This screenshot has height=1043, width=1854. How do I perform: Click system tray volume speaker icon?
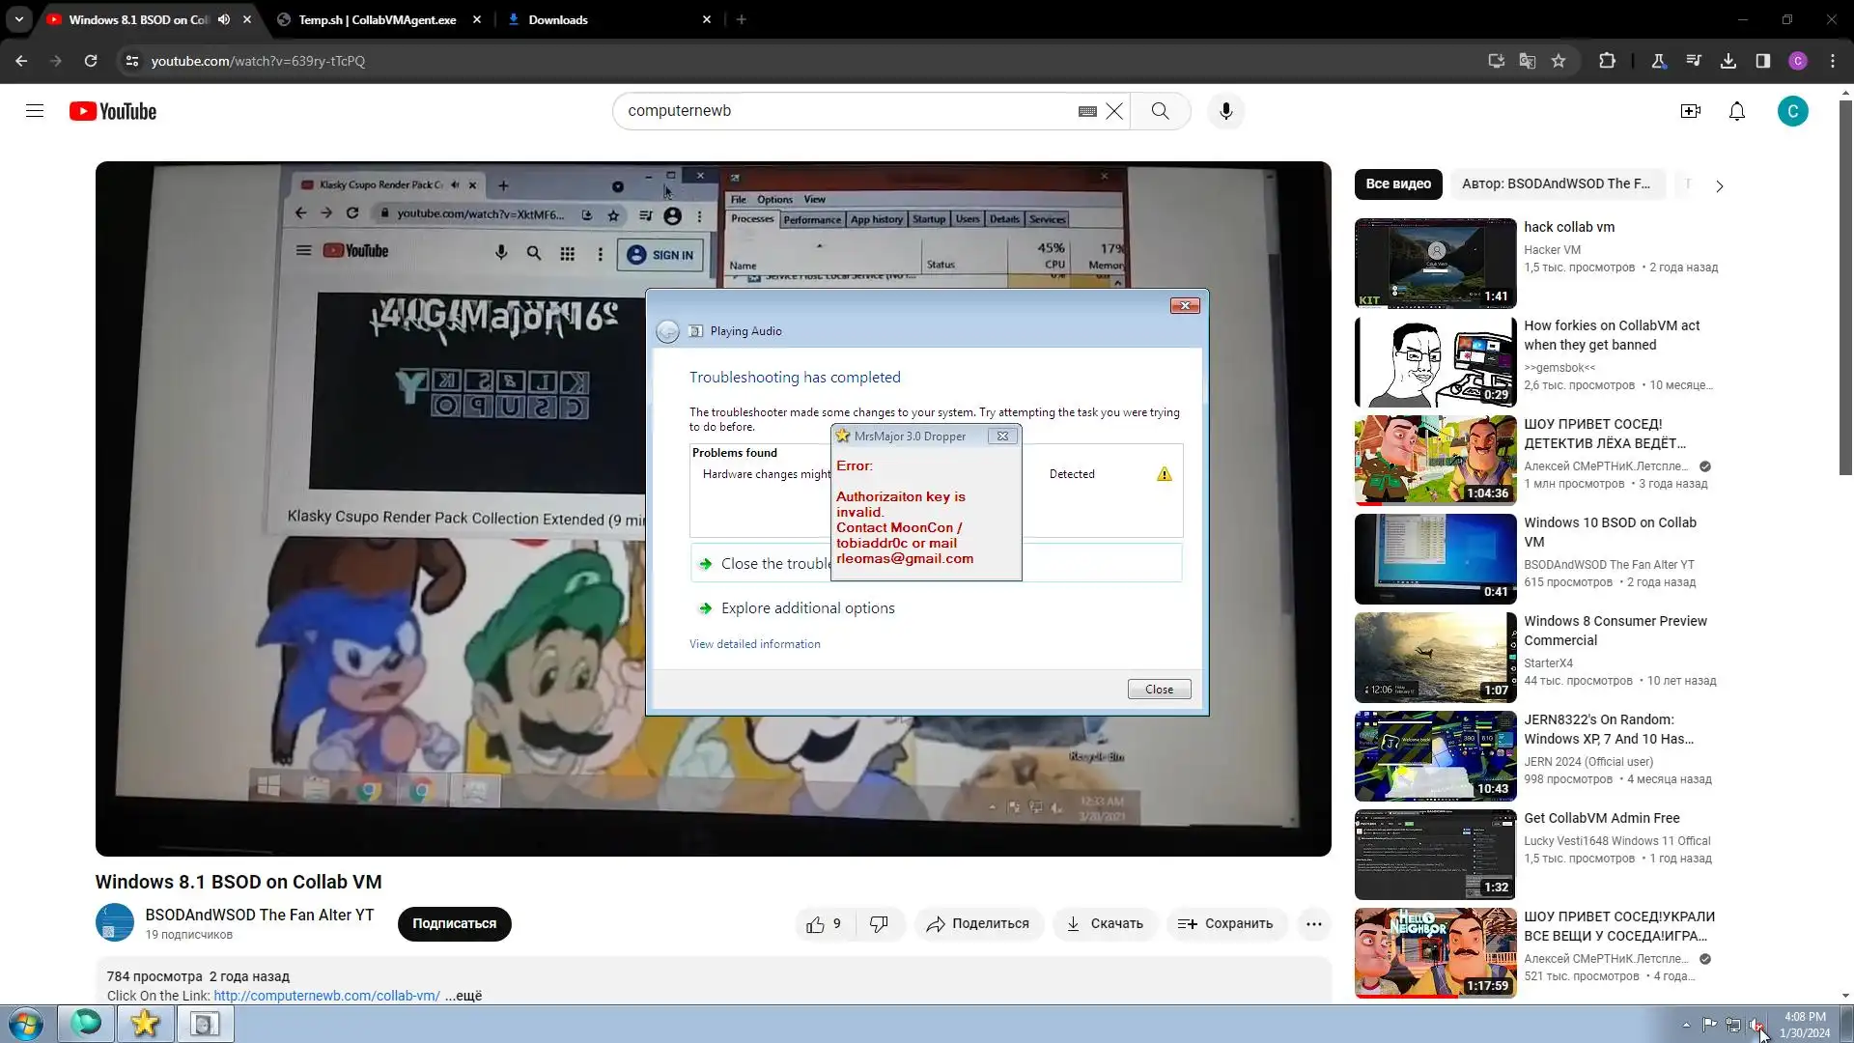click(x=1755, y=1025)
